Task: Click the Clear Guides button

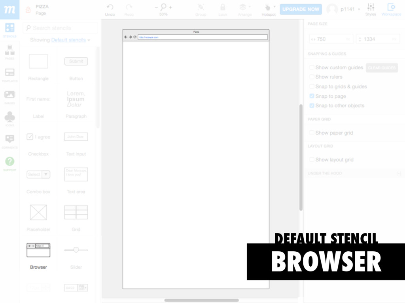Action: point(382,67)
